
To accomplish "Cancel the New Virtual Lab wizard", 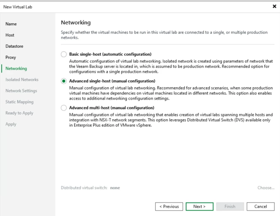I will pos(261,206).
